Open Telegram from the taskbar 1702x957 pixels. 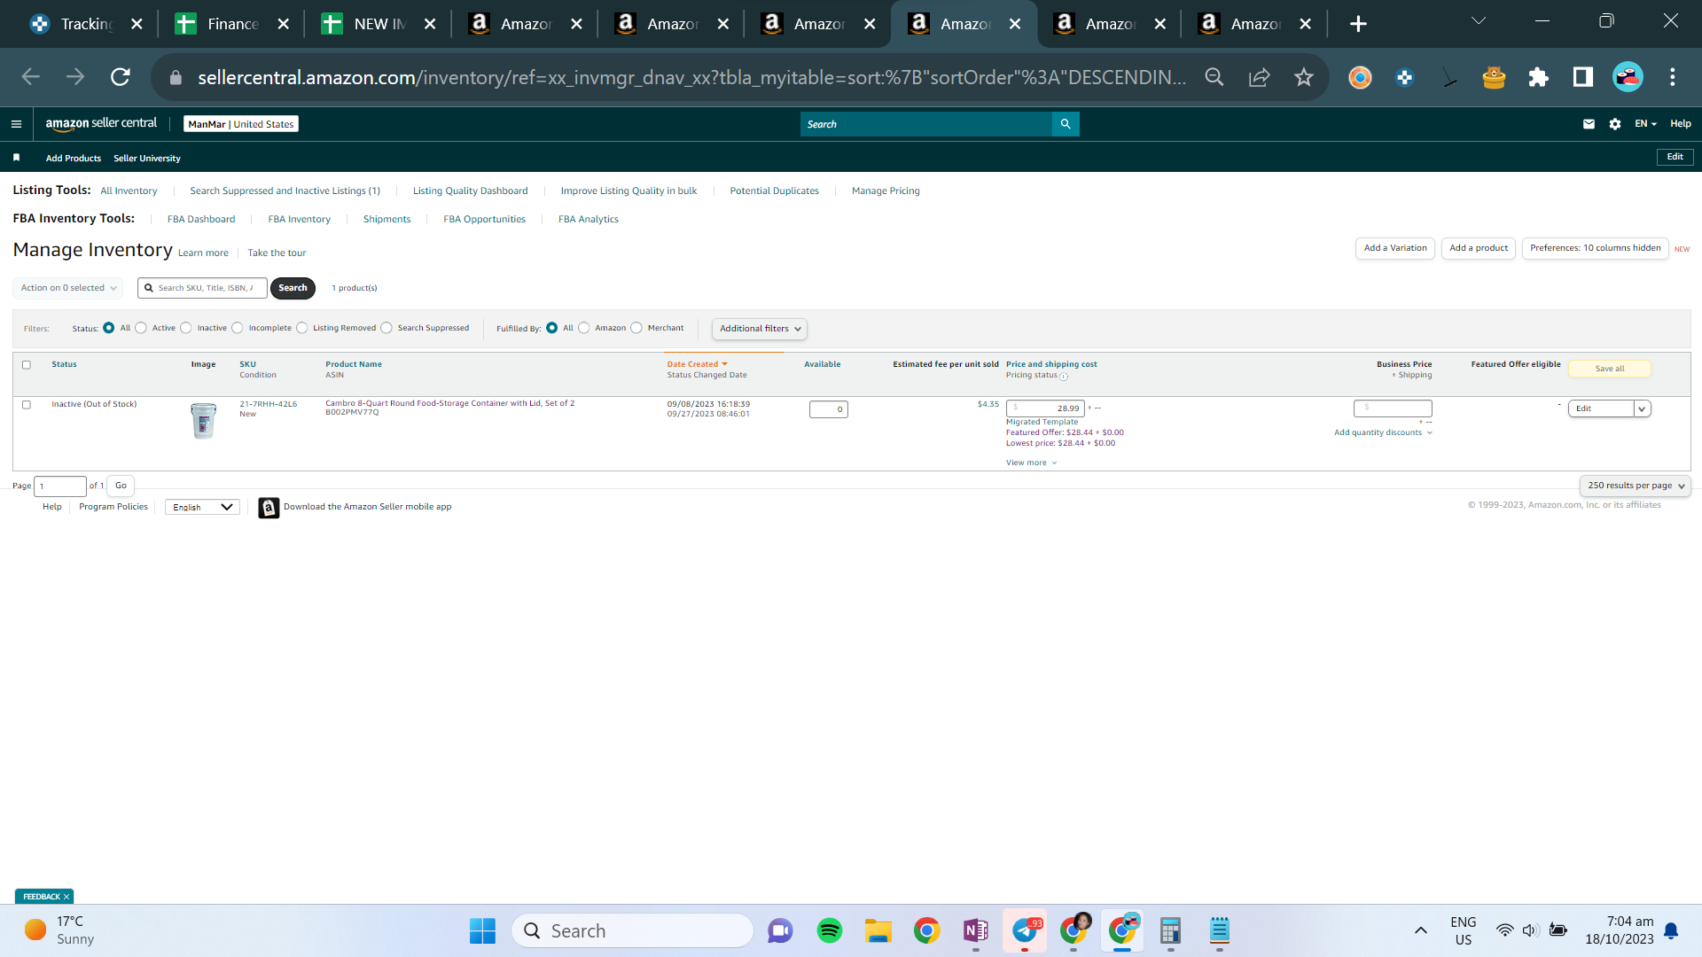[1025, 930]
